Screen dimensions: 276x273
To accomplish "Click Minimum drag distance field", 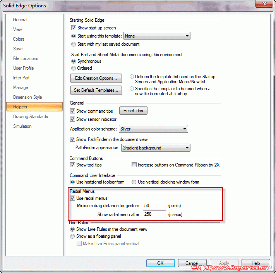I will coord(154,206).
